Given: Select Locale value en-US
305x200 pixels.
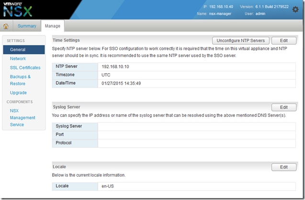Looking at the screenshot, I should (108, 186).
